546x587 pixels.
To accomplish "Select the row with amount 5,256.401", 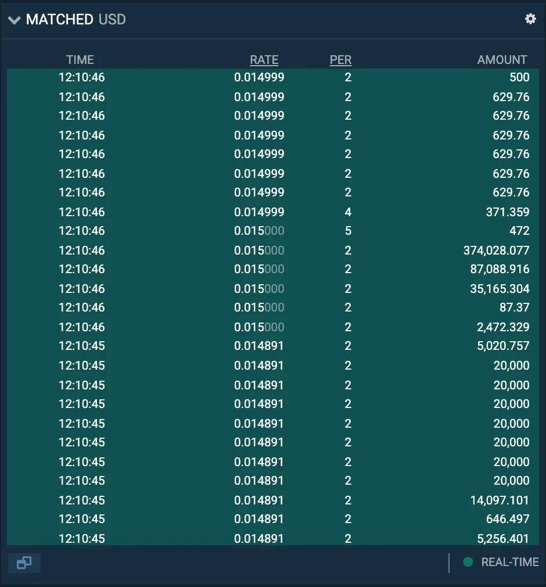I will tap(273, 538).
